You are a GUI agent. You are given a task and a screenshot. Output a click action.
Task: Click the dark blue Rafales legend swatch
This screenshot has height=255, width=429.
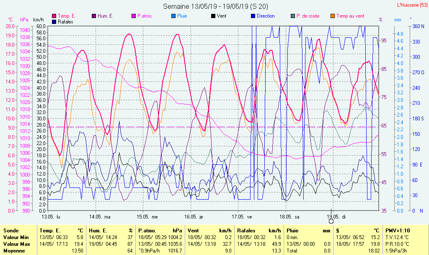coord(54,22)
